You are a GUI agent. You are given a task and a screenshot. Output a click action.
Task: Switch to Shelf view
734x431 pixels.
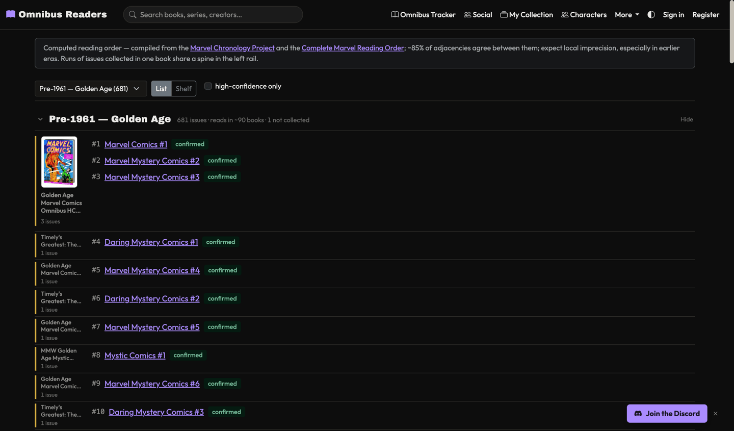[x=183, y=89]
